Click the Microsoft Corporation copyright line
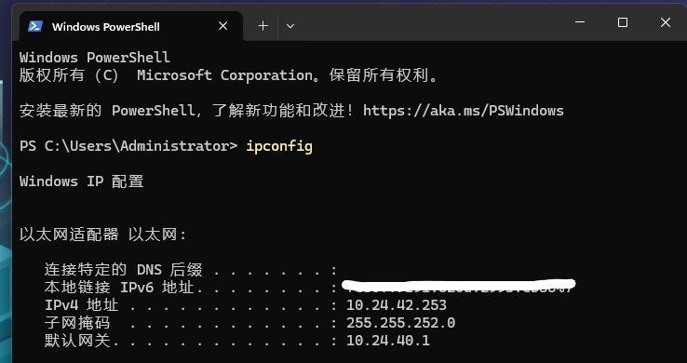The width and height of the screenshot is (687, 363). pyautogui.click(x=229, y=75)
